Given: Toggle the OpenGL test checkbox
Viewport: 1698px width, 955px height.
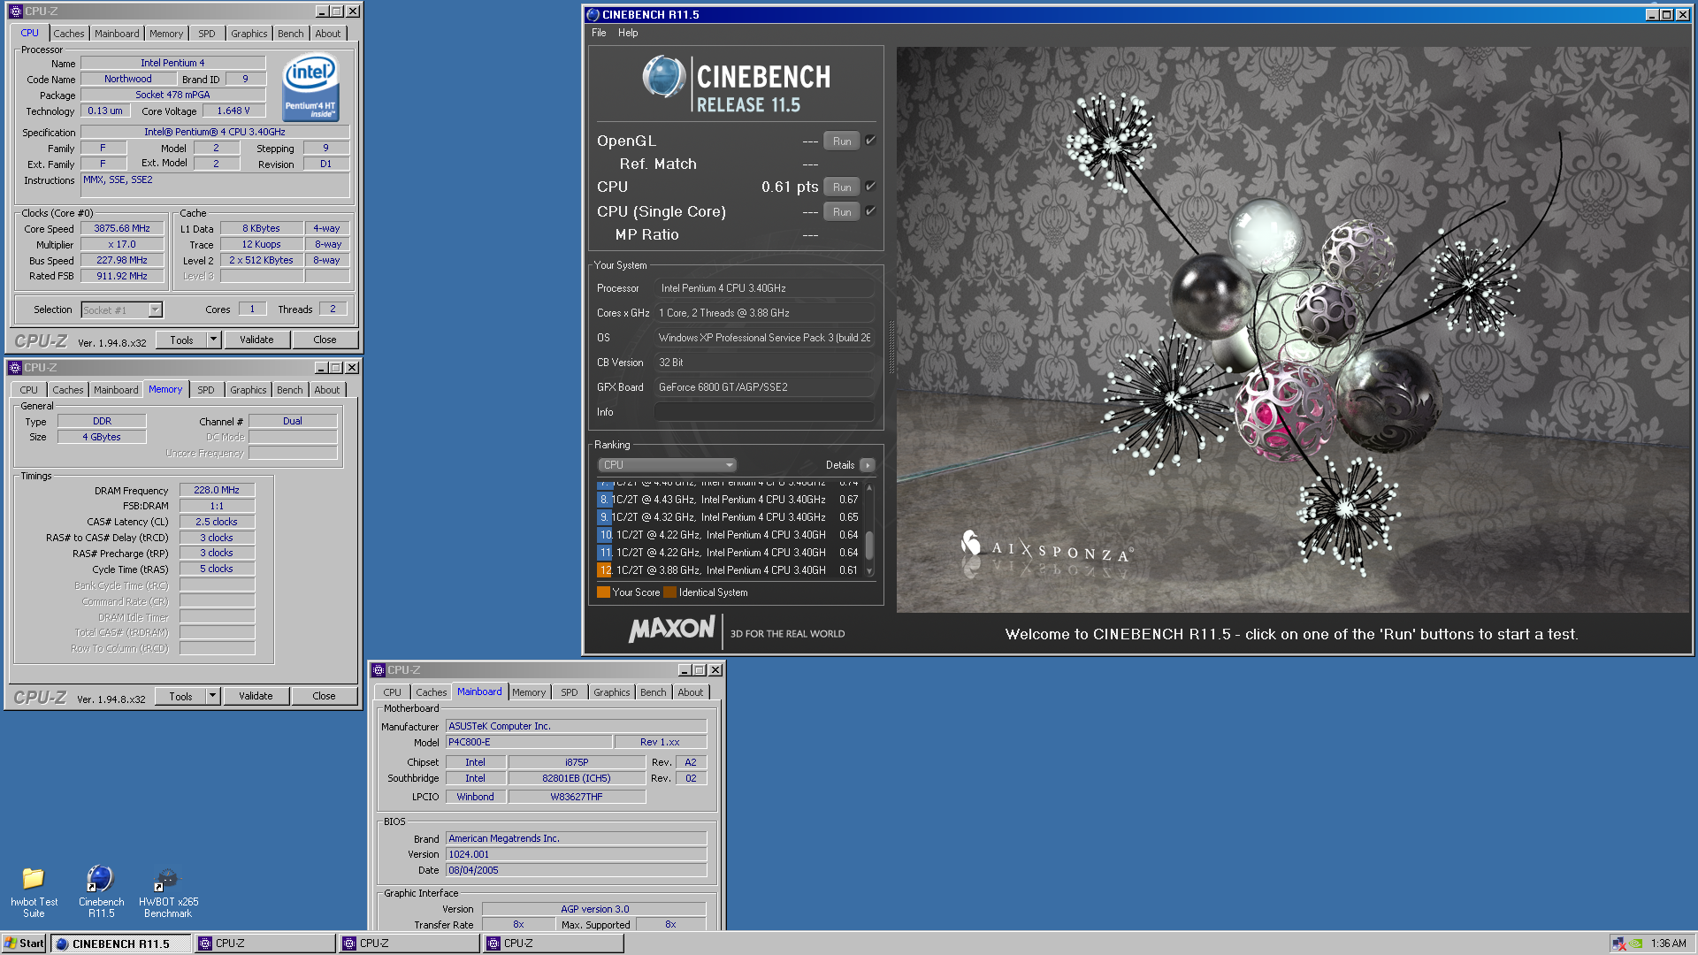Looking at the screenshot, I should pyautogui.click(x=870, y=141).
